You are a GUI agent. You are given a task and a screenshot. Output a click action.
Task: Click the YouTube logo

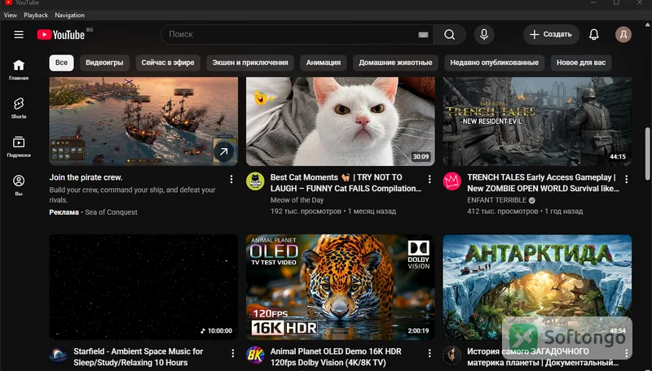60,34
